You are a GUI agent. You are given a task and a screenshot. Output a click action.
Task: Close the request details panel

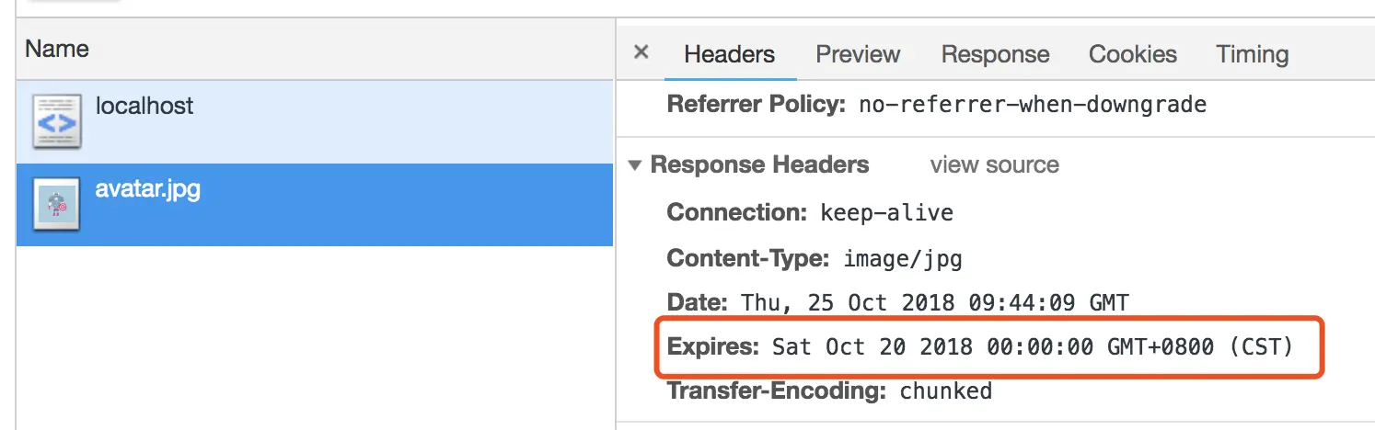point(641,52)
